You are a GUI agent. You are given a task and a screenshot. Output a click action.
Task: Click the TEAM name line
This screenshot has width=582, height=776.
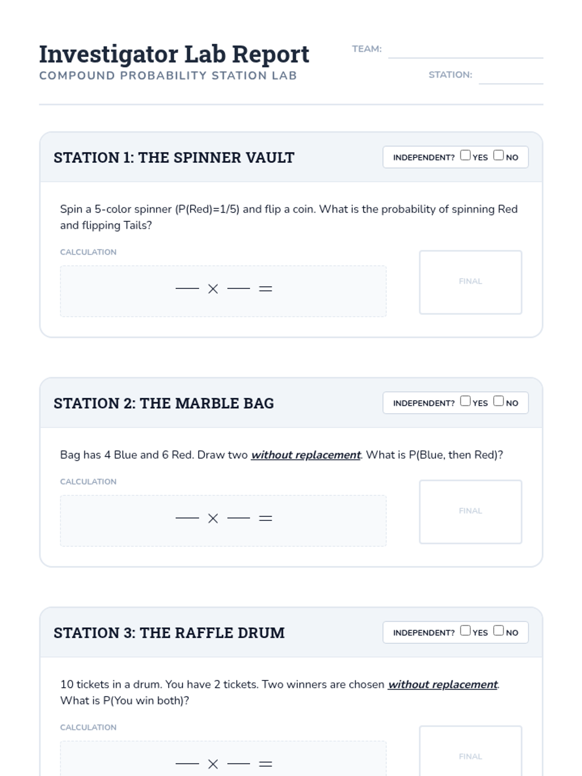[x=466, y=50]
